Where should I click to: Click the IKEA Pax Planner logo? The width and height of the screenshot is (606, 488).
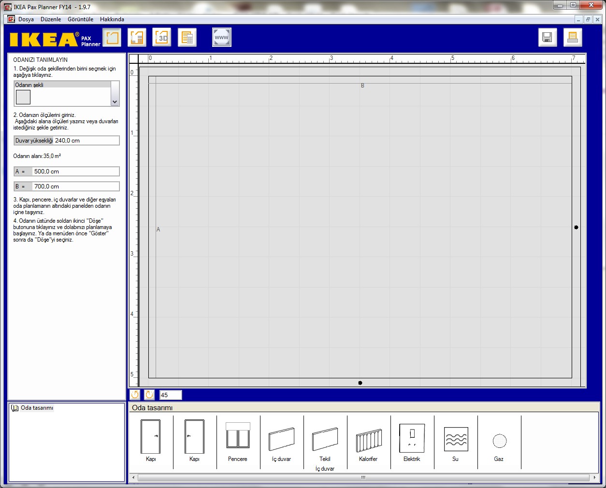[x=55, y=39]
